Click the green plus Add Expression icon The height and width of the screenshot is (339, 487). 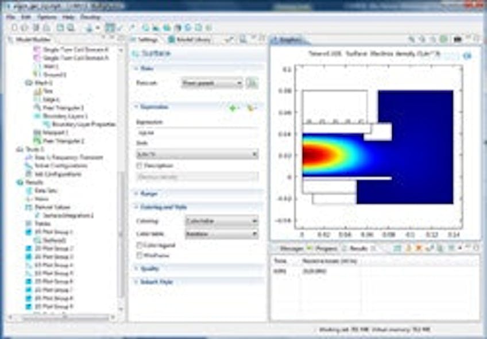click(233, 108)
